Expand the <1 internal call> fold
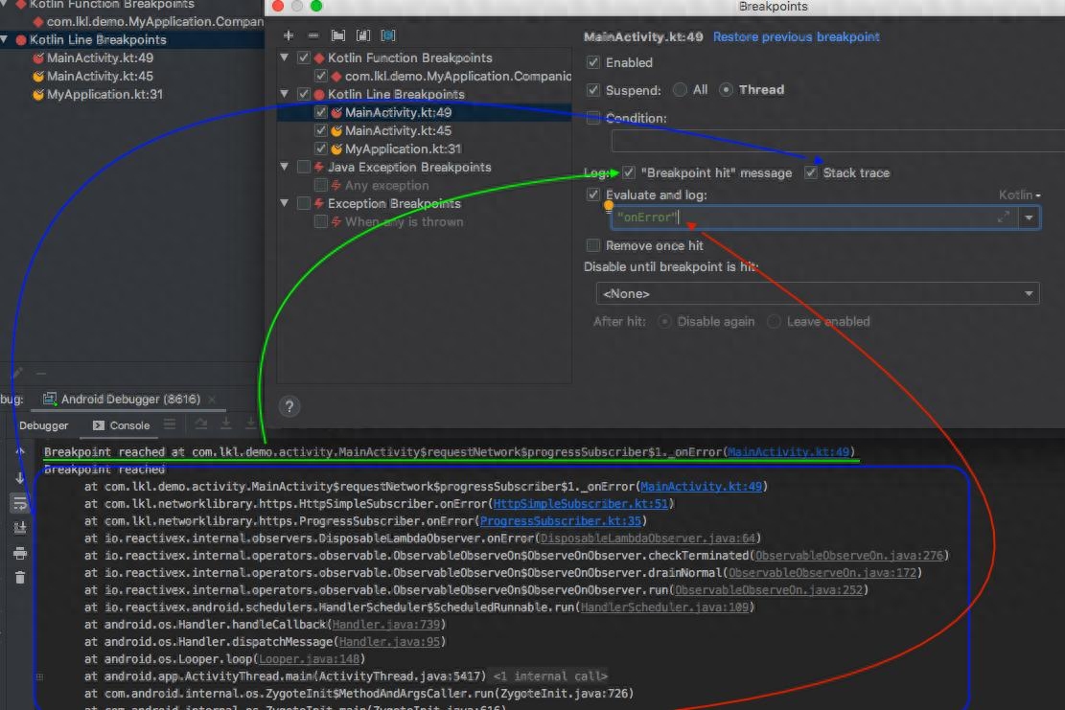Image resolution: width=1065 pixels, height=710 pixels. coord(550,676)
